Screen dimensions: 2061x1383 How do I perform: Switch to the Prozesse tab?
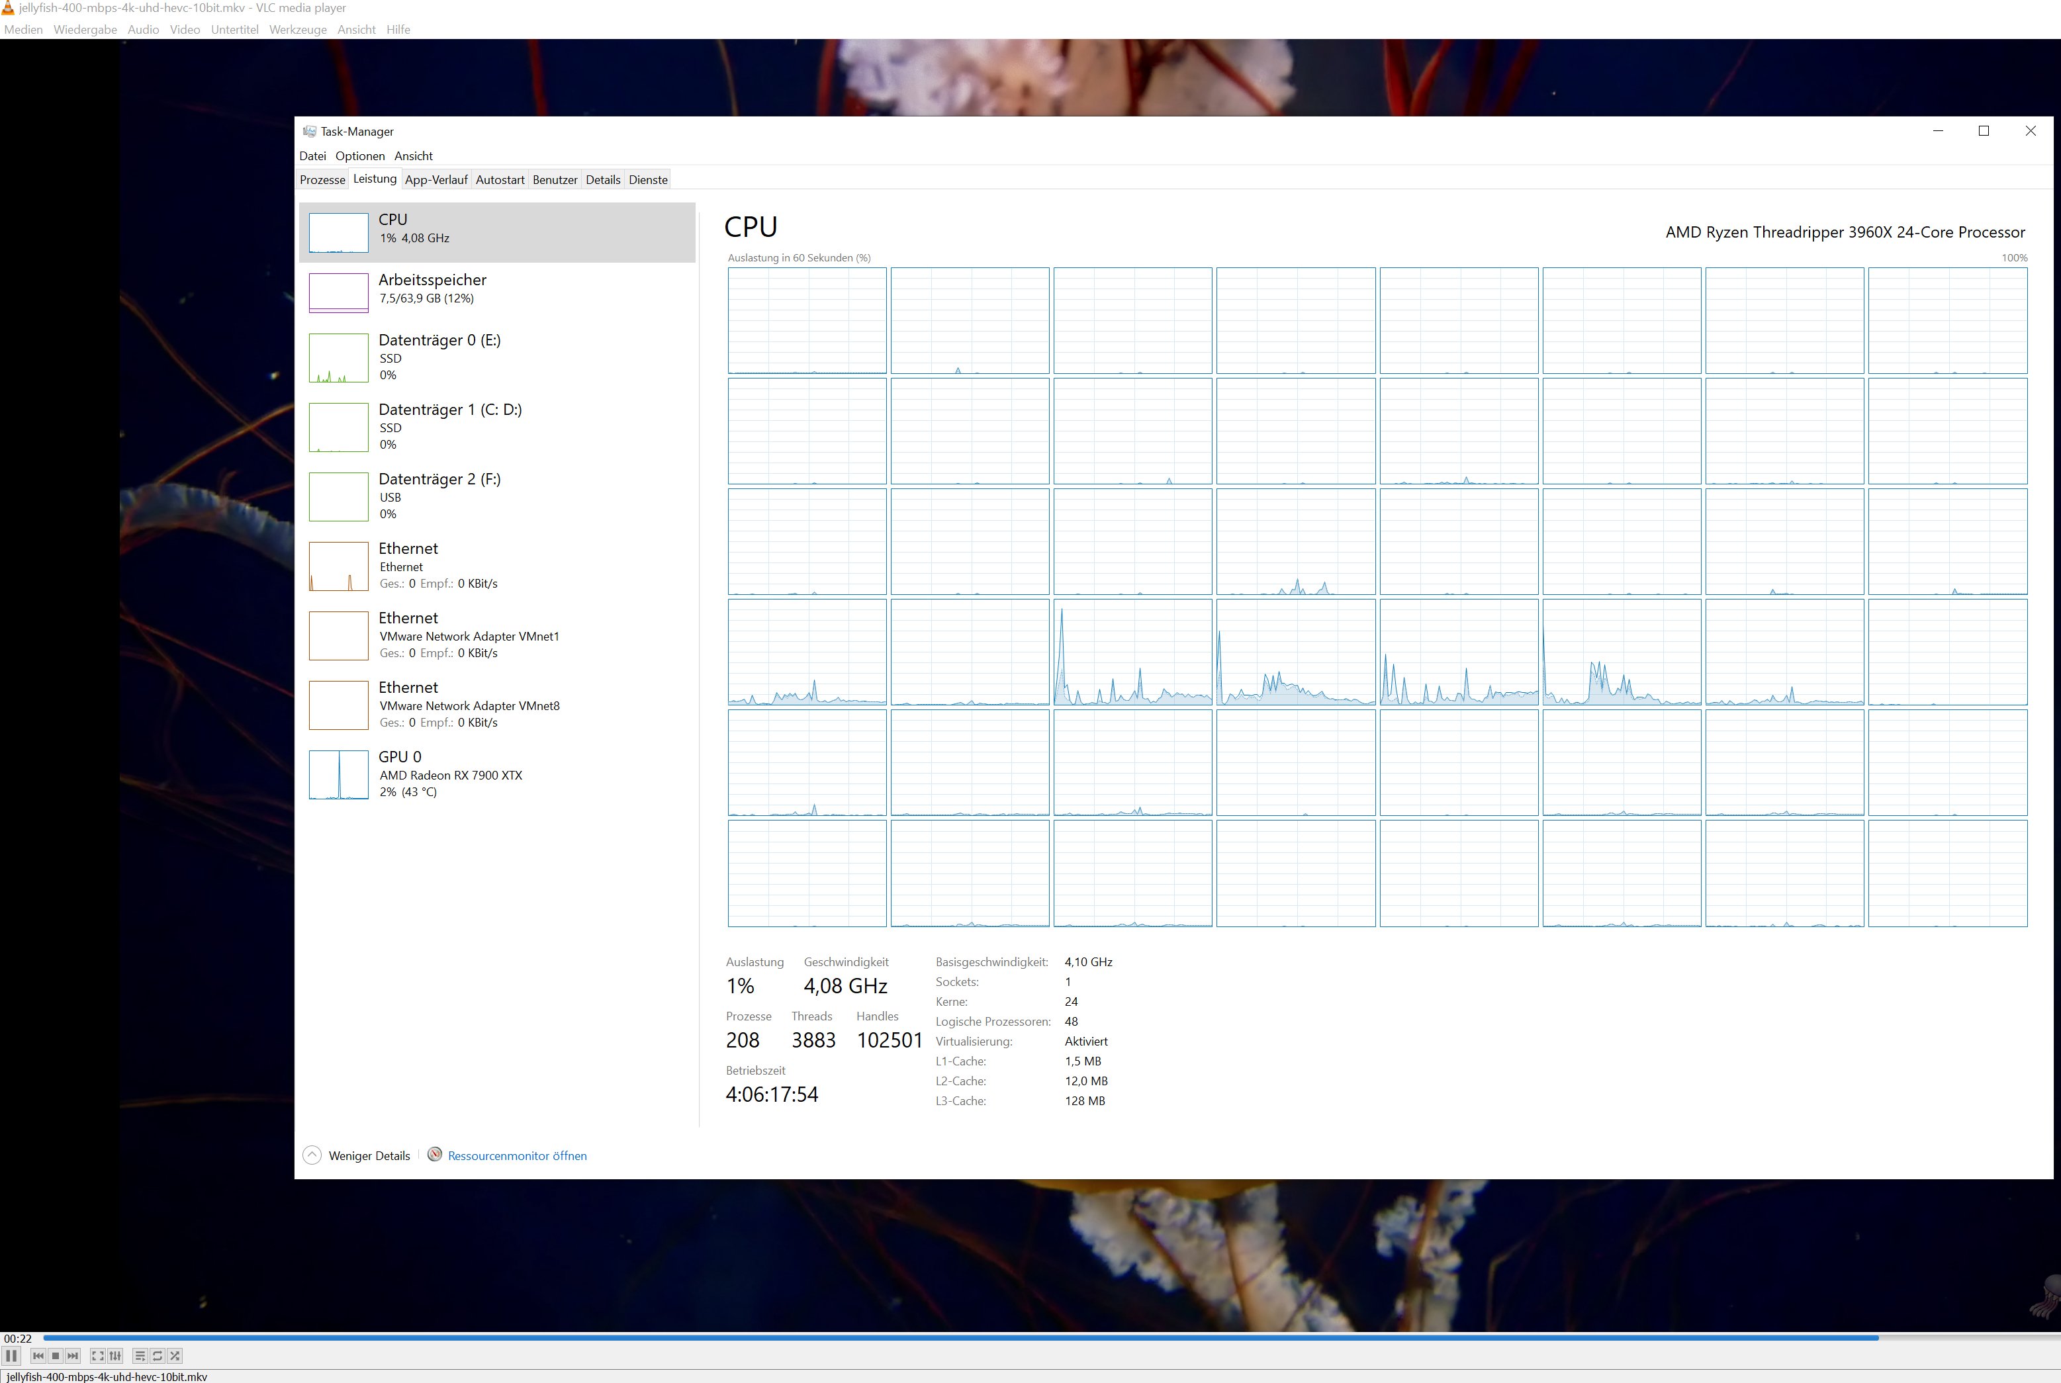point(322,180)
